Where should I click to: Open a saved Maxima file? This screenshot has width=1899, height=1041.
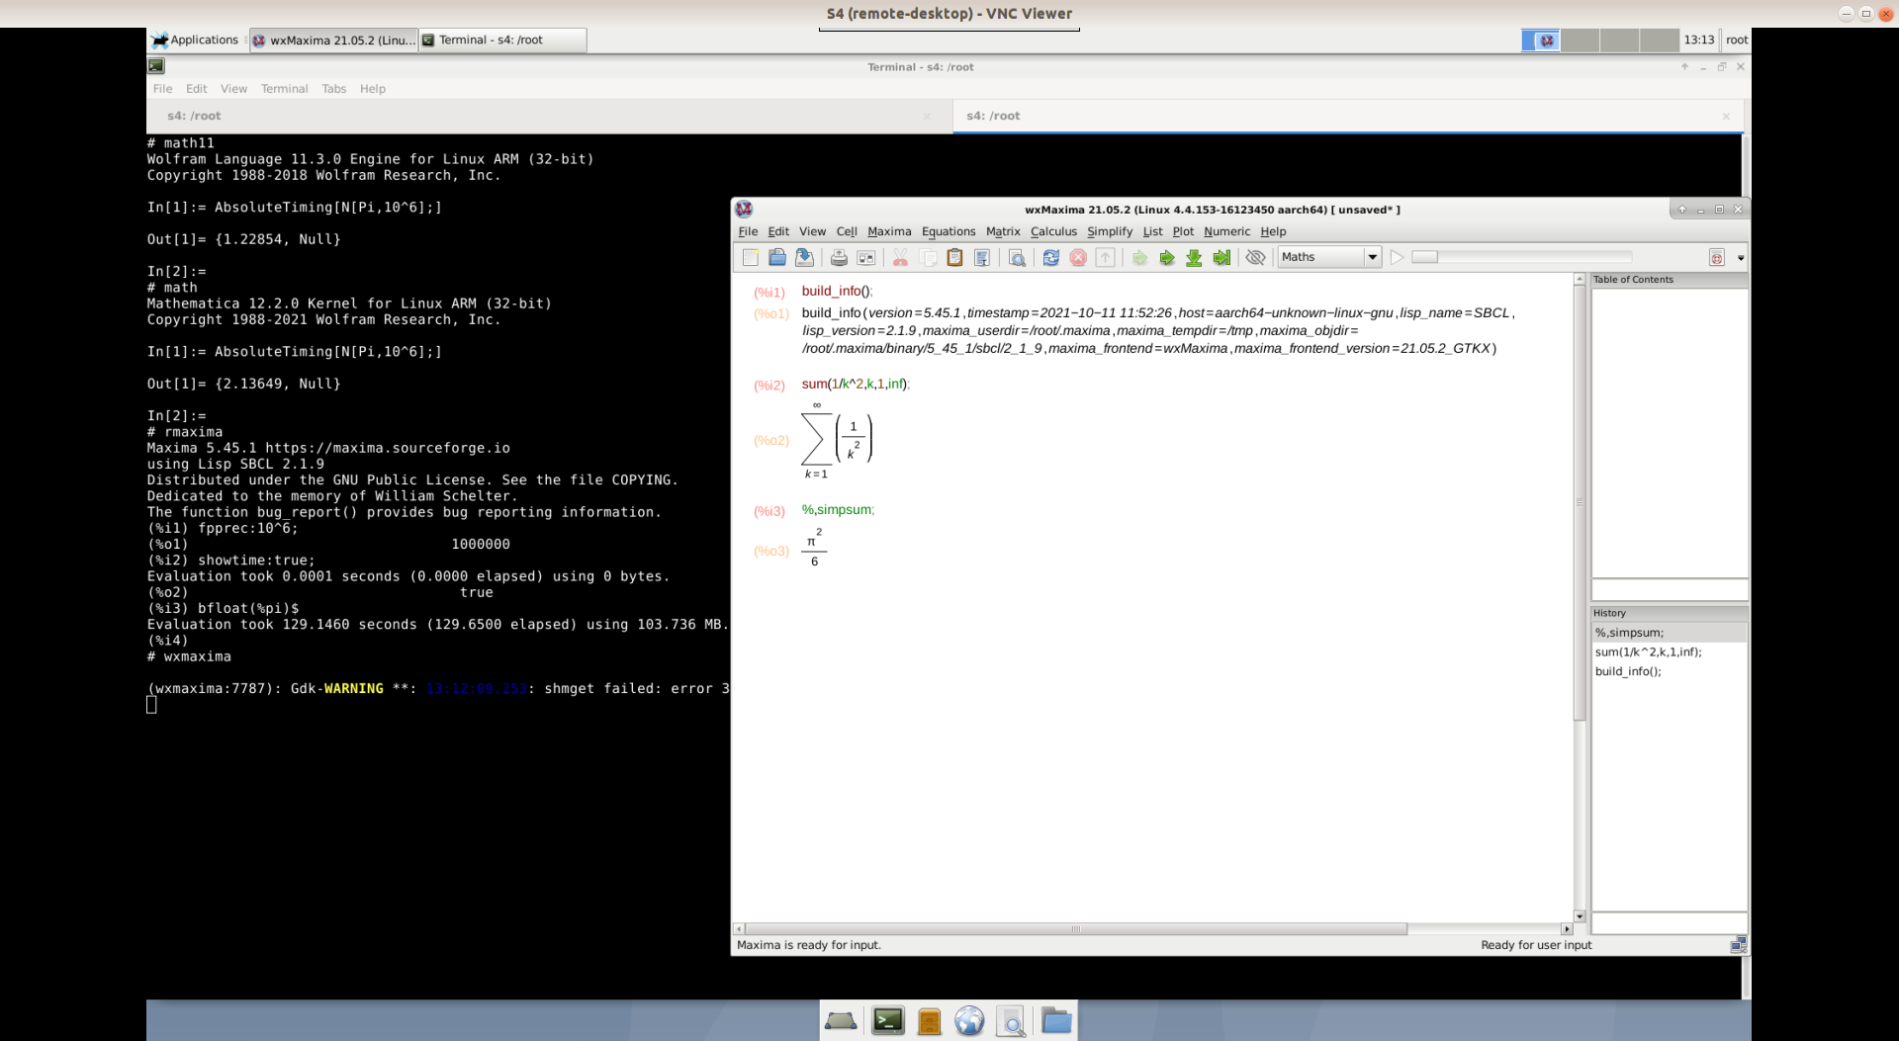(x=777, y=257)
